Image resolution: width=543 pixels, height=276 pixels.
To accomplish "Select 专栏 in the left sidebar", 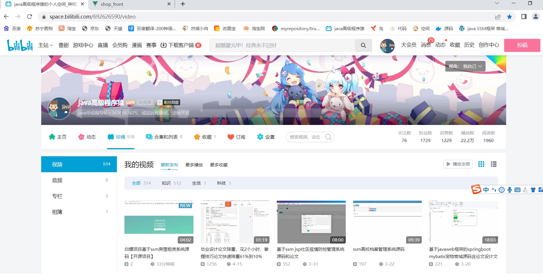I will pos(79,196).
